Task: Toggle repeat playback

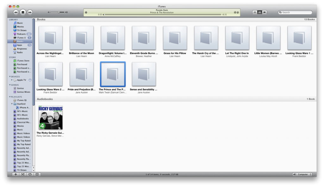Action: tap(30, 174)
